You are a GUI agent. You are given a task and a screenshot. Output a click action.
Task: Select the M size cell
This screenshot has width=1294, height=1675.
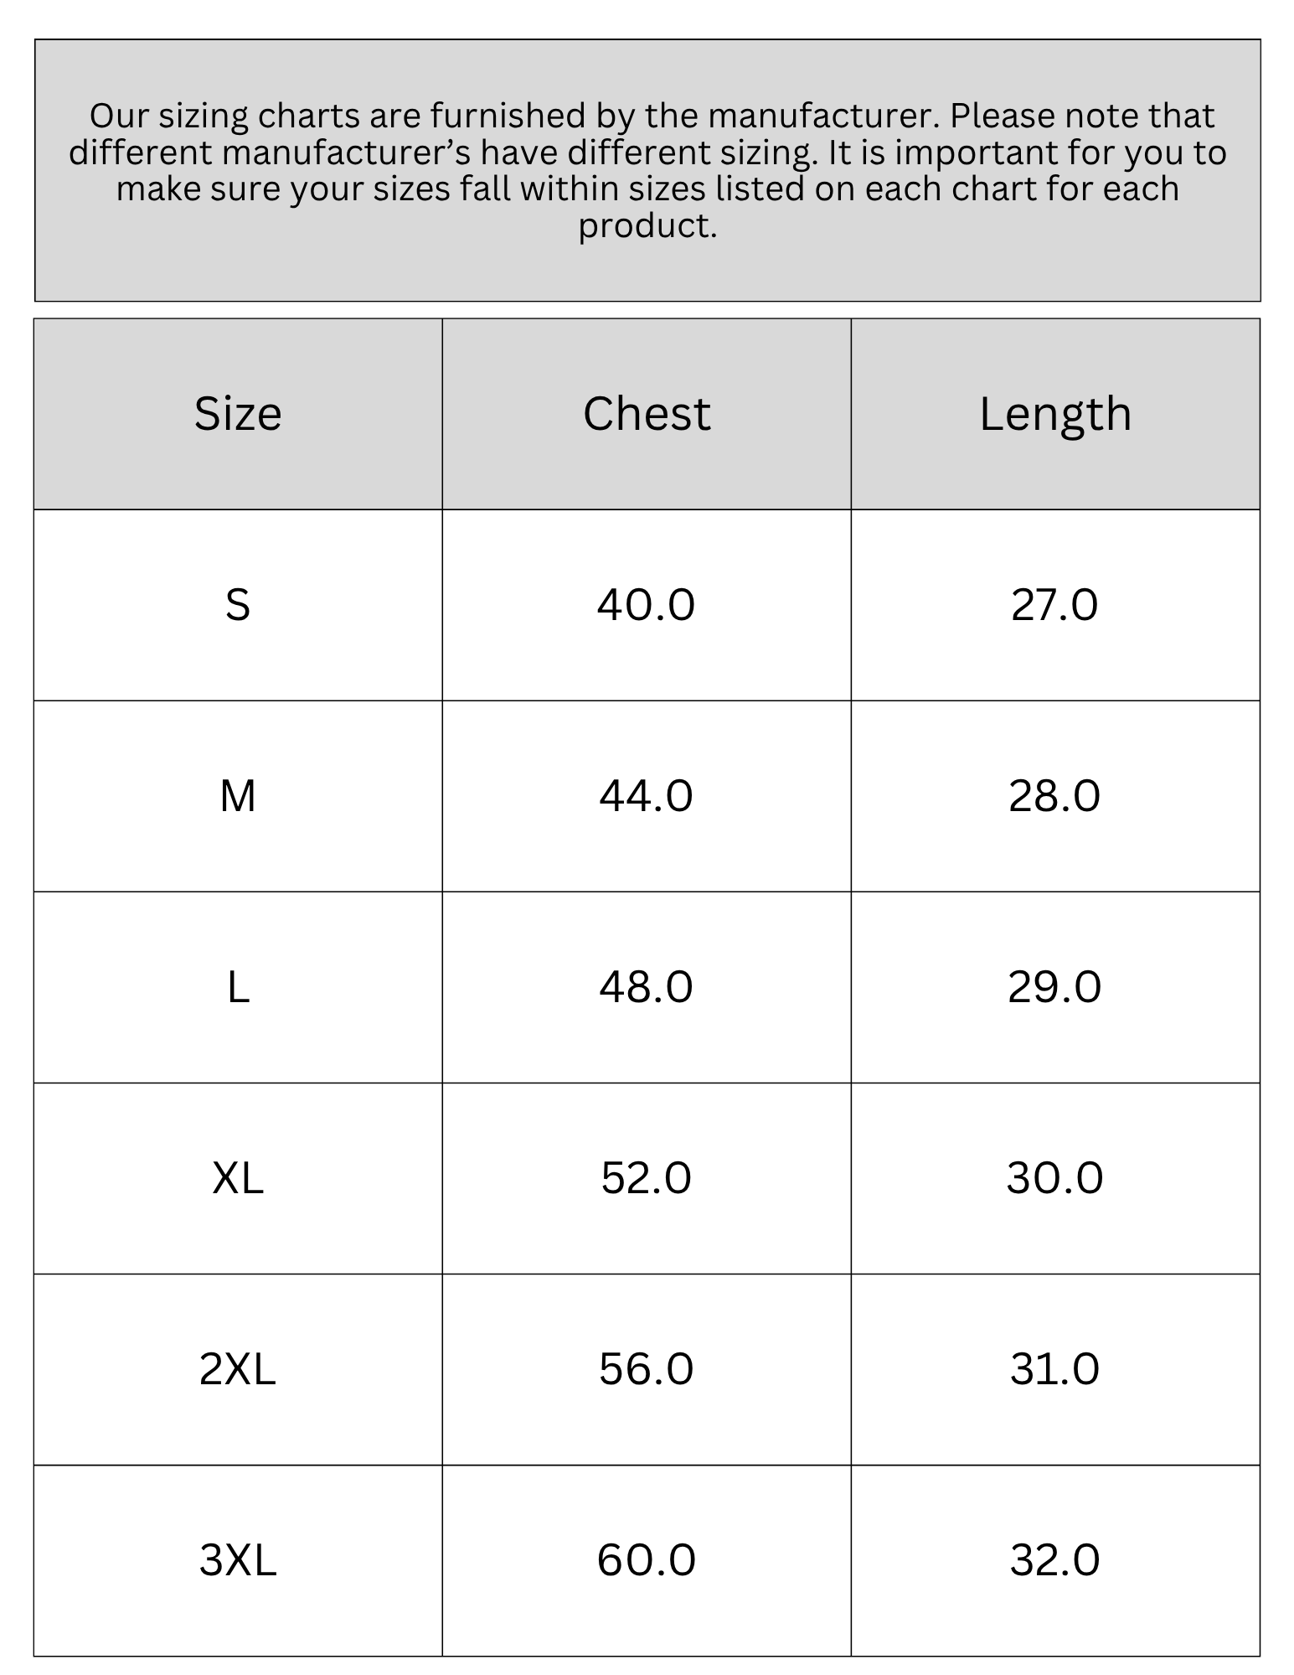tap(238, 796)
